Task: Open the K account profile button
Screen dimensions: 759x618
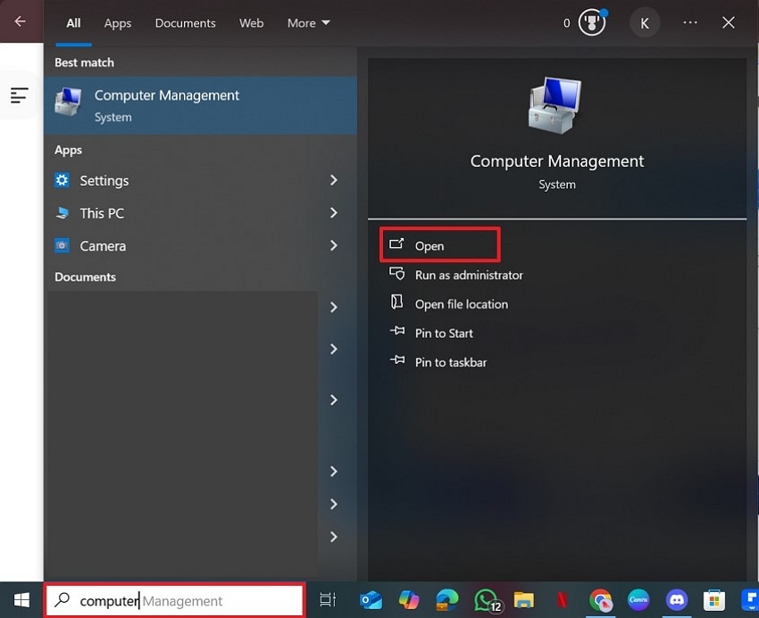Action: point(645,22)
